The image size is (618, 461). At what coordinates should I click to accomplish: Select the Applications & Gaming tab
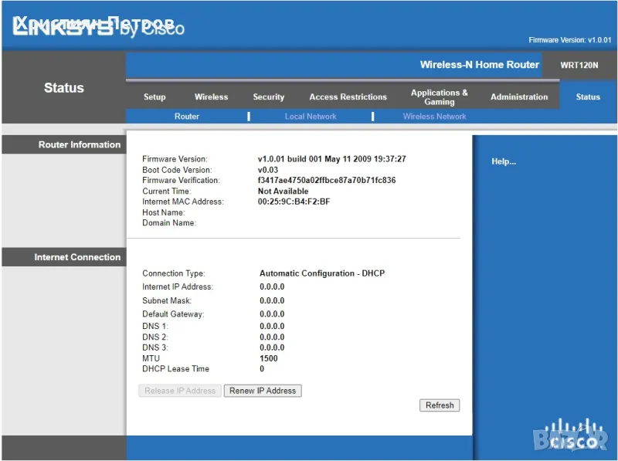pyautogui.click(x=439, y=97)
